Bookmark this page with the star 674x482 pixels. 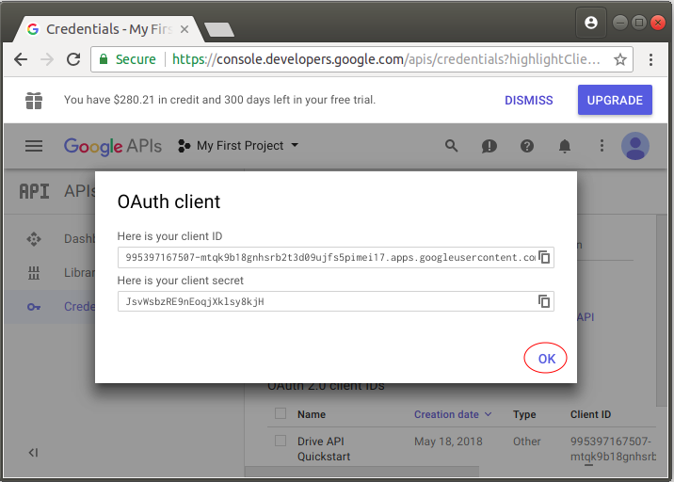pyautogui.click(x=619, y=59)
